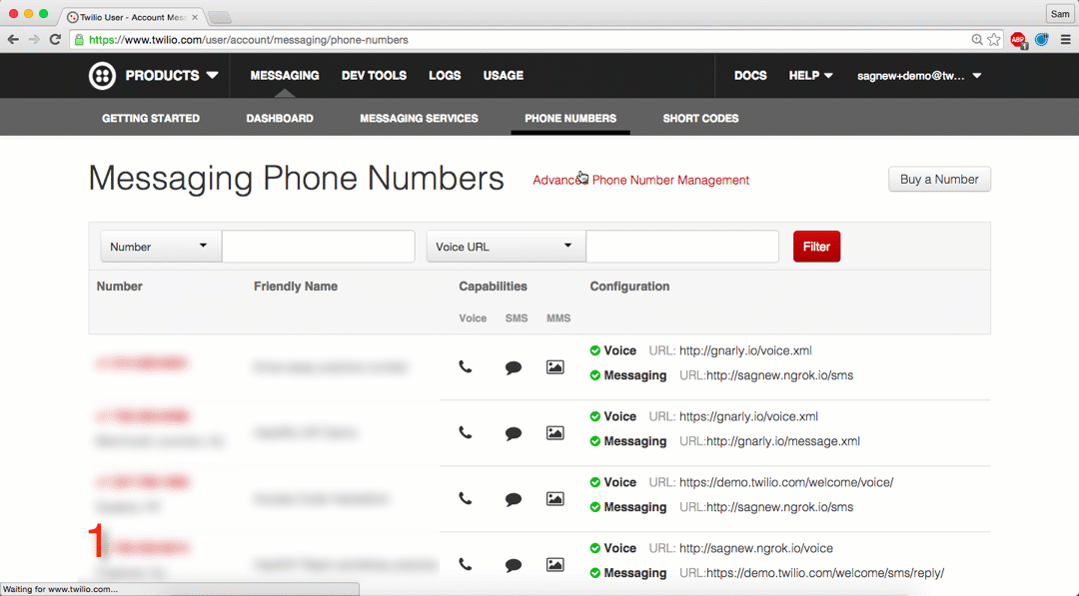Viewport: 1079px width, 596px height.
Task: Bookmark the page with the star icon
Action: click(994, 40)
